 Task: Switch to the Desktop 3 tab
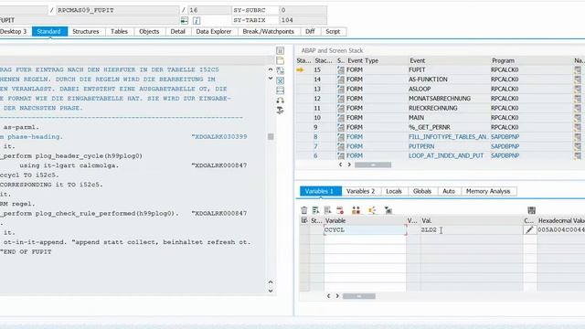click(x=14, y=32)
